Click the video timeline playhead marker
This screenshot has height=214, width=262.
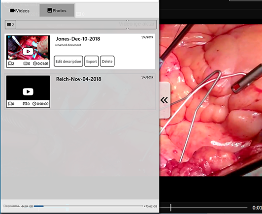click(x=170, y=208)
